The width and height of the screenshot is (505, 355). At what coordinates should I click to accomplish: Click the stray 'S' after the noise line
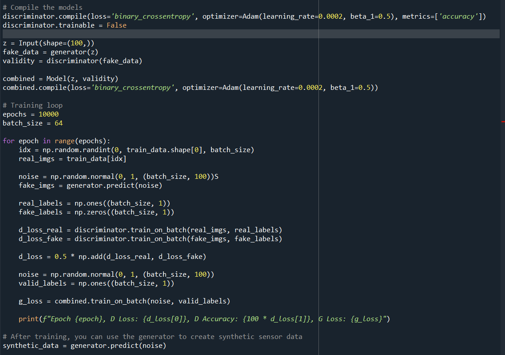tap(216, 177)
